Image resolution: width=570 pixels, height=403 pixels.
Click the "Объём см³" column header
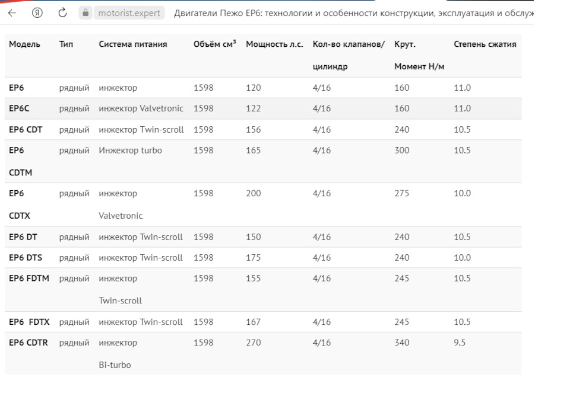(215, 44)
